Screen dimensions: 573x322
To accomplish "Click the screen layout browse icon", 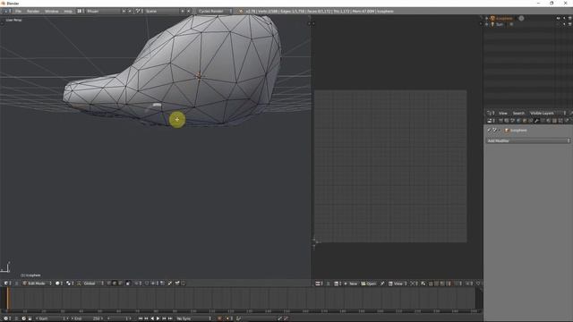I will coord(80,11).
